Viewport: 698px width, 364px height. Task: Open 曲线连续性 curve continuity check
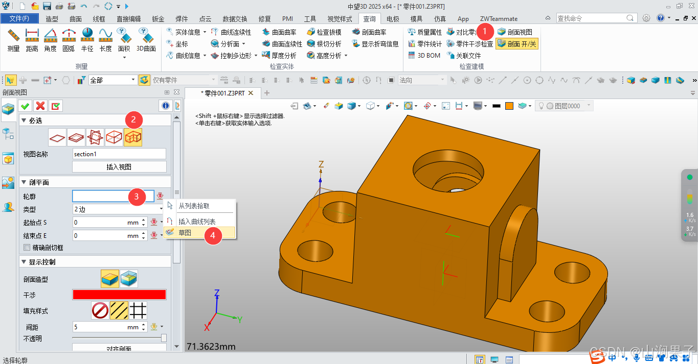[231, 32]
